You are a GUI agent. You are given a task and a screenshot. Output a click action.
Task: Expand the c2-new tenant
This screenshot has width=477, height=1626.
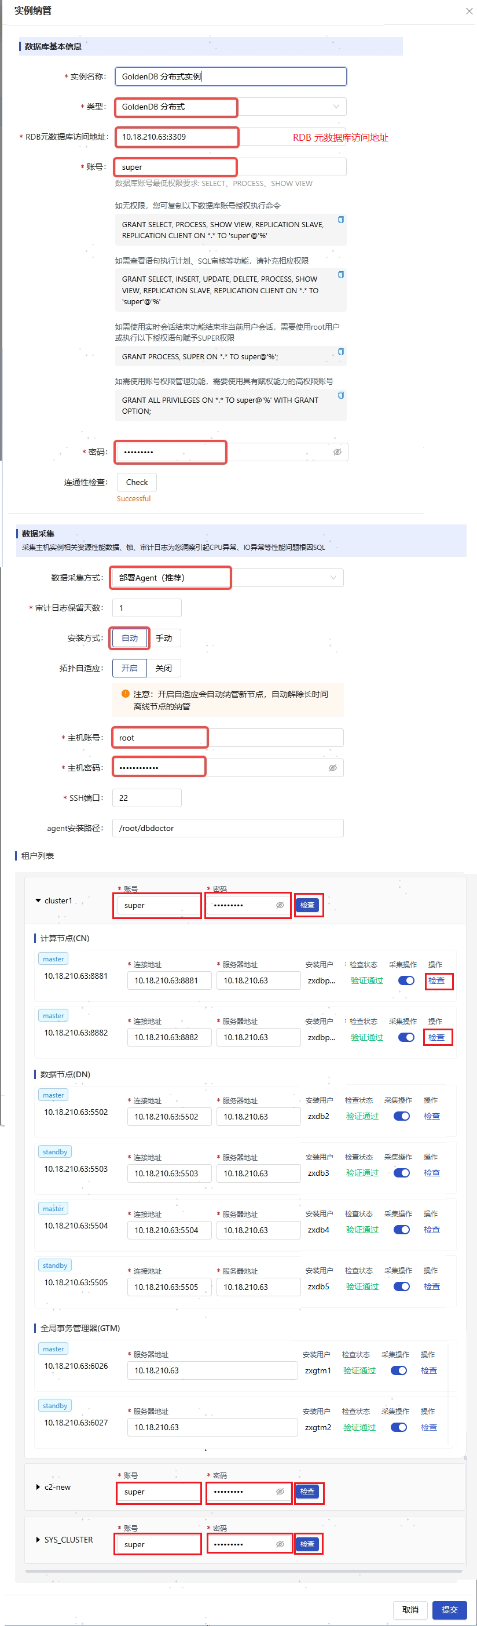point(38,1487)
